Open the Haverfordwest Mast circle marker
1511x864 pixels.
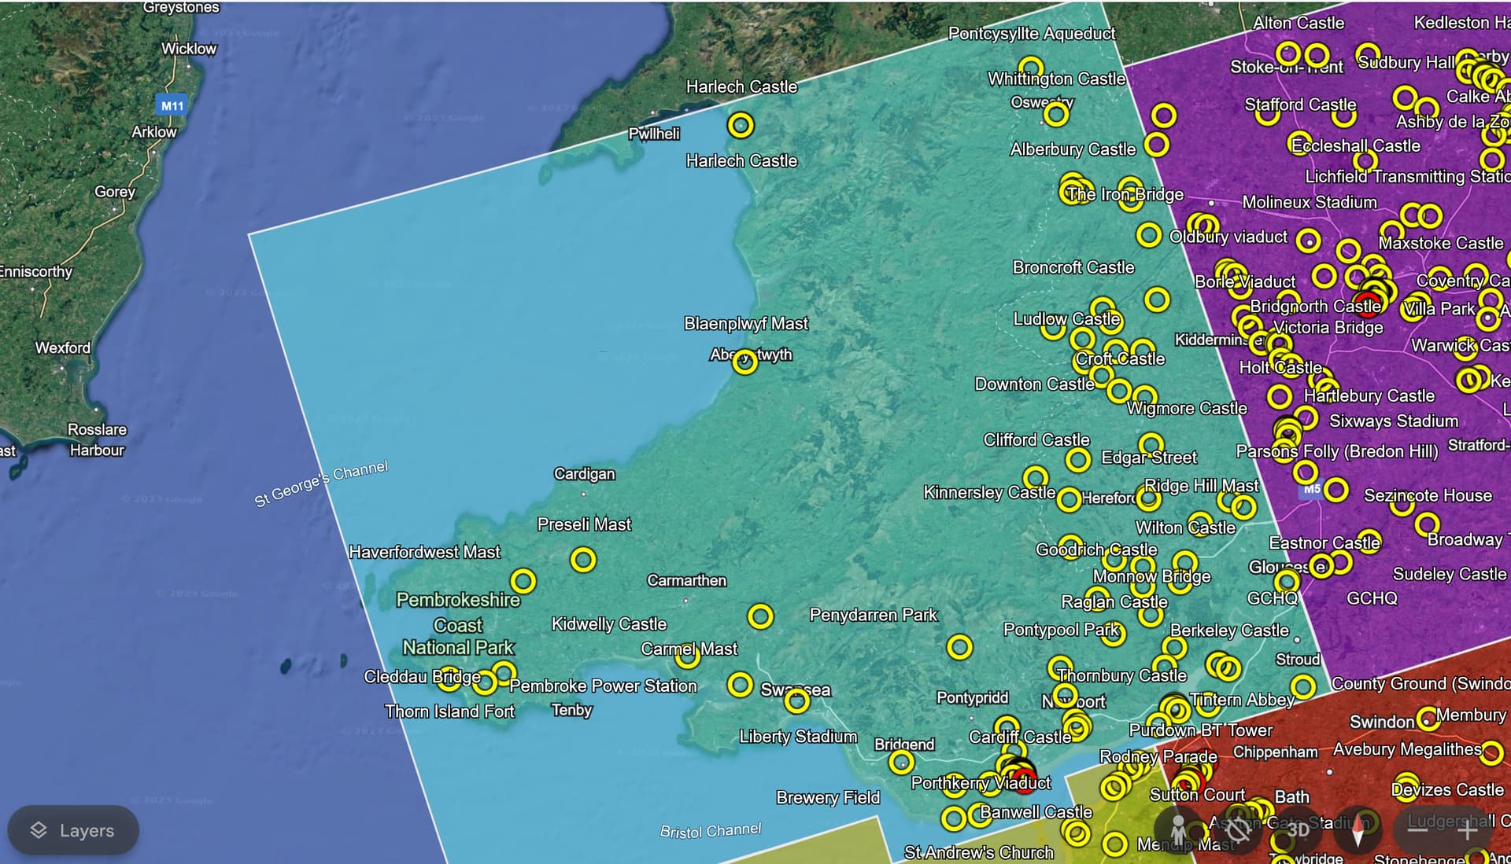pyautogui.click(x=523, y=581)
